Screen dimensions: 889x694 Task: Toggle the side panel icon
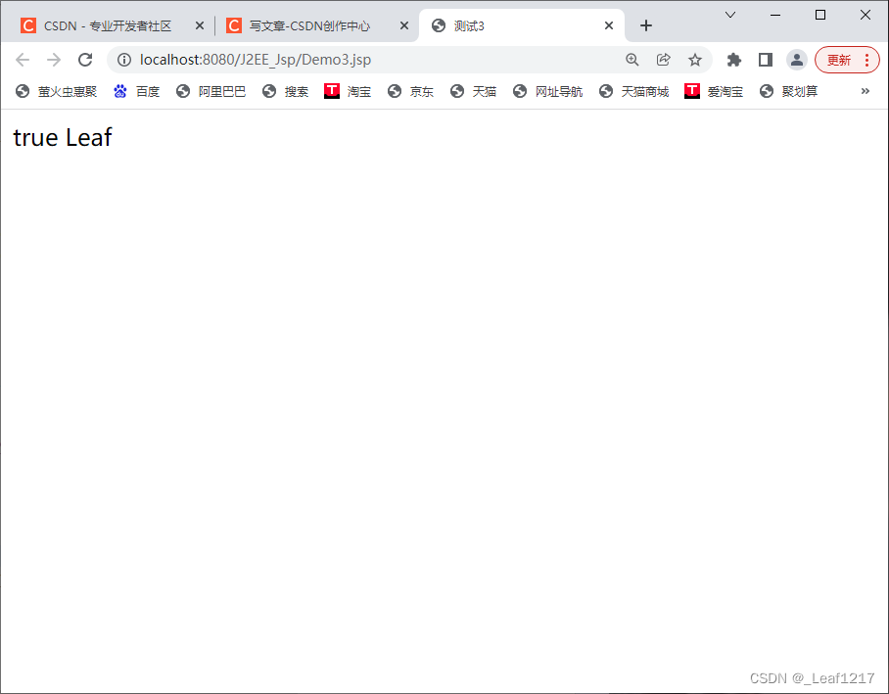tap(766, 60)
